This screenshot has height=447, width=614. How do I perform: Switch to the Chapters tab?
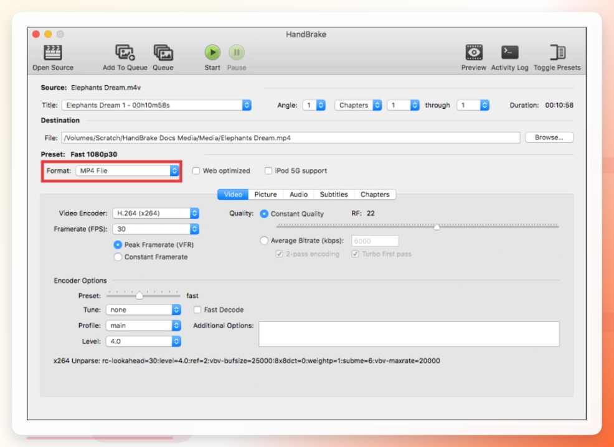[x=375, y=195]
